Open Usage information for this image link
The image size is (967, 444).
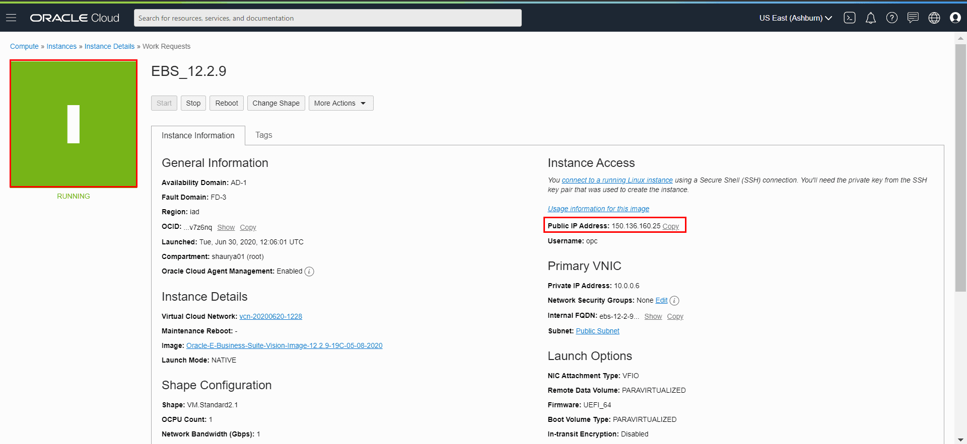[598, 209]
